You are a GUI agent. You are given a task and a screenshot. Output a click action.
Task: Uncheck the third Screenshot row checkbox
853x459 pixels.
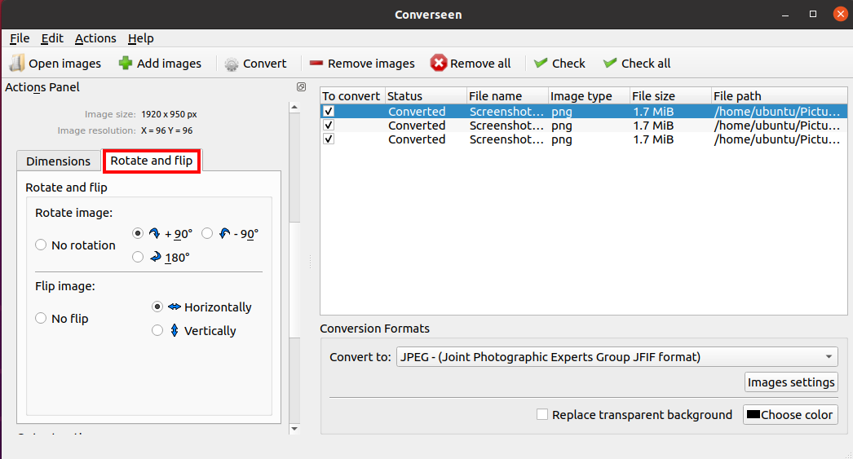[x=329, y=139]
